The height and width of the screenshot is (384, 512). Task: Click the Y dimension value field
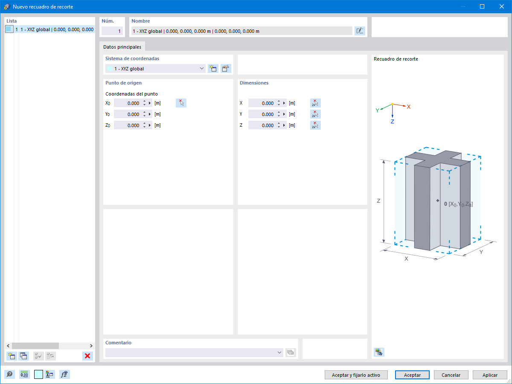pos(262,114)
